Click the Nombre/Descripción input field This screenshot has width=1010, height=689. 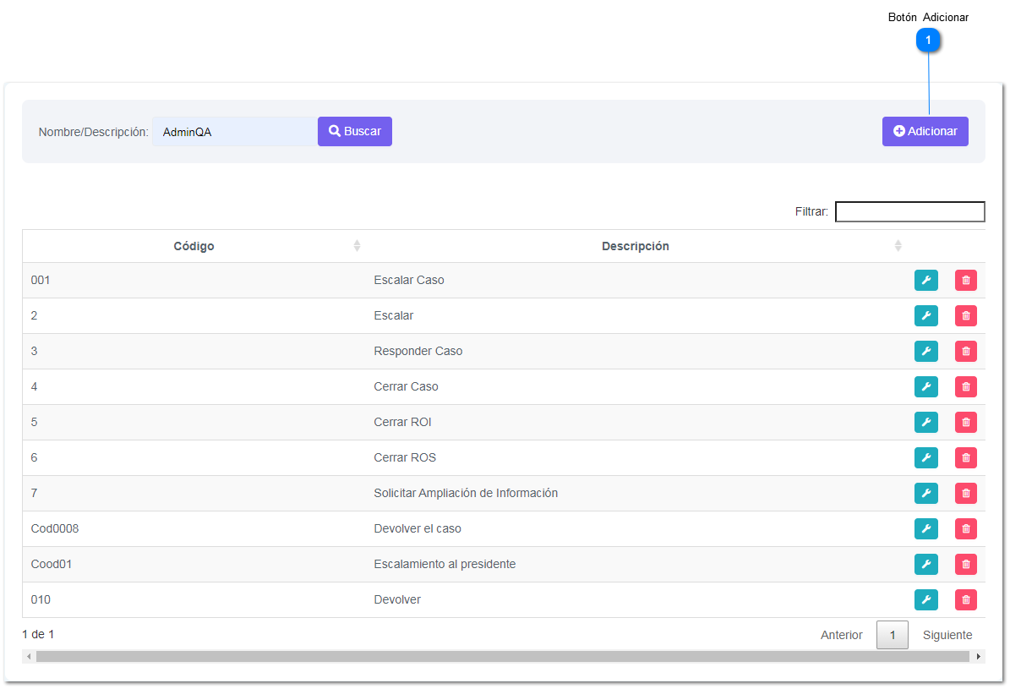click(234, 132)
